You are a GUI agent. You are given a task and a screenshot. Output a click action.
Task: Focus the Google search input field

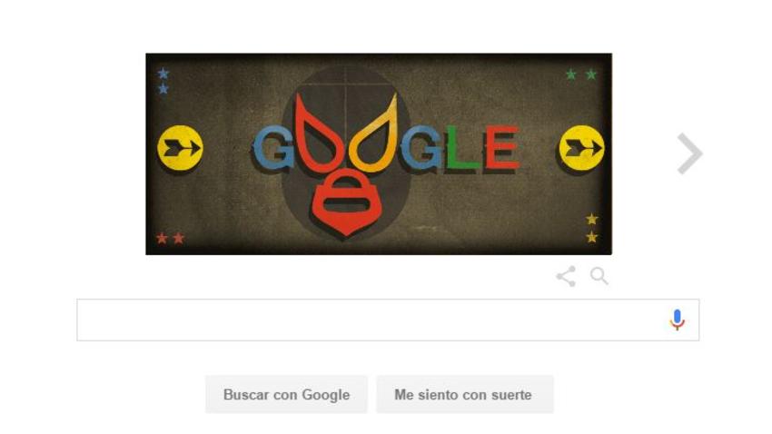point(388,320)
